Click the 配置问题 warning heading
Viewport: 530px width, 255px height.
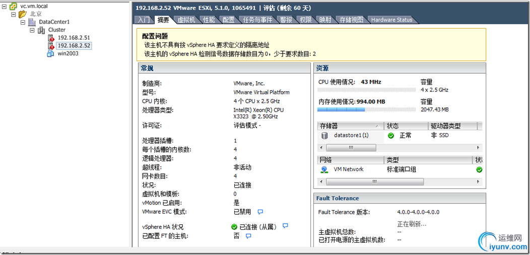(155, 36)
